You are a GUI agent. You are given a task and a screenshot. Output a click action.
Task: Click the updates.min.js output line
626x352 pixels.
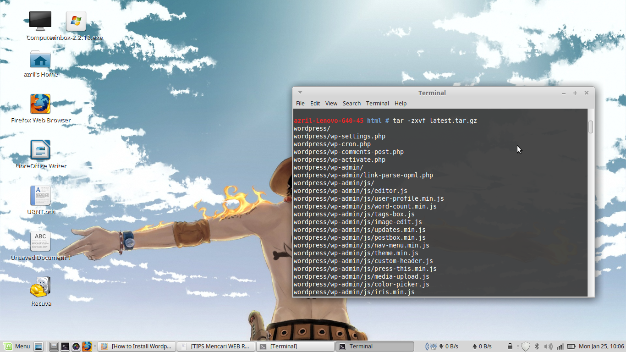tap(360, 230)
